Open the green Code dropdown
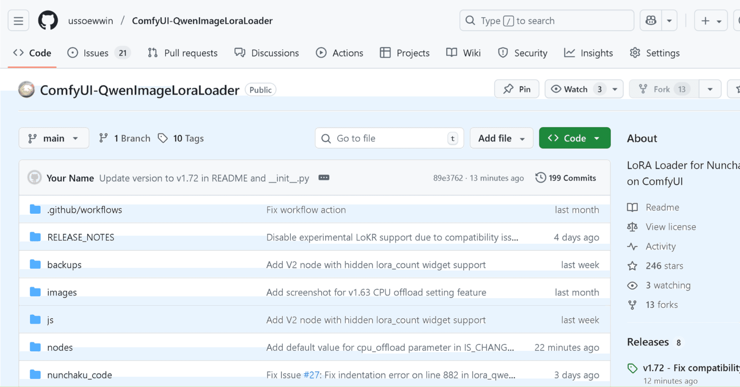This screenshot has height=387, width=740. [574, 138]
